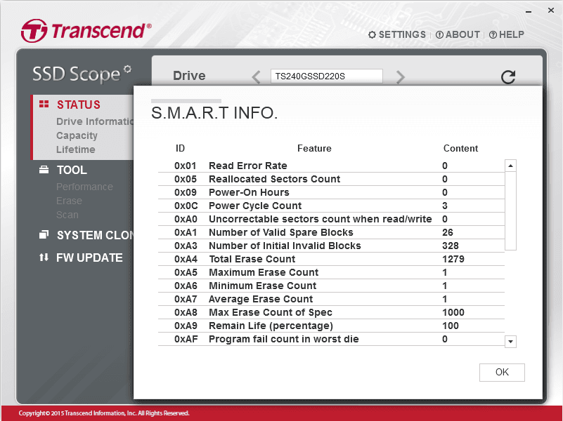
Task: Select Uncorrectable sectors count when read/write row
Action: click(331, 219)
